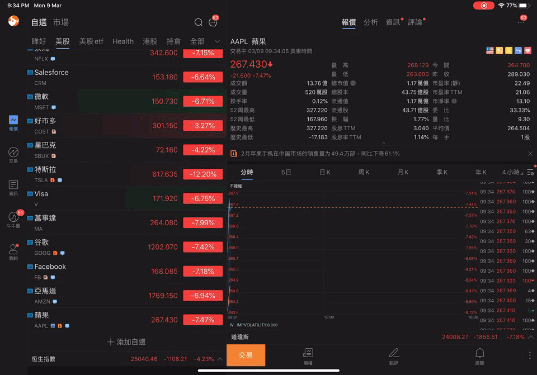Image resolution: width=537 pixels, height=375 pixels.
Task: Open the 4小時 interval dropdown
Action: [x=512, y=172]
